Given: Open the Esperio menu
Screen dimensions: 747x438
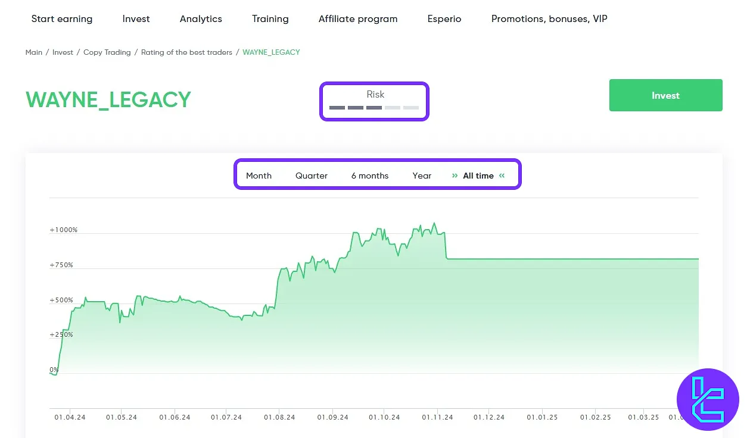Looking at the screenshot, I should (444, 18).
